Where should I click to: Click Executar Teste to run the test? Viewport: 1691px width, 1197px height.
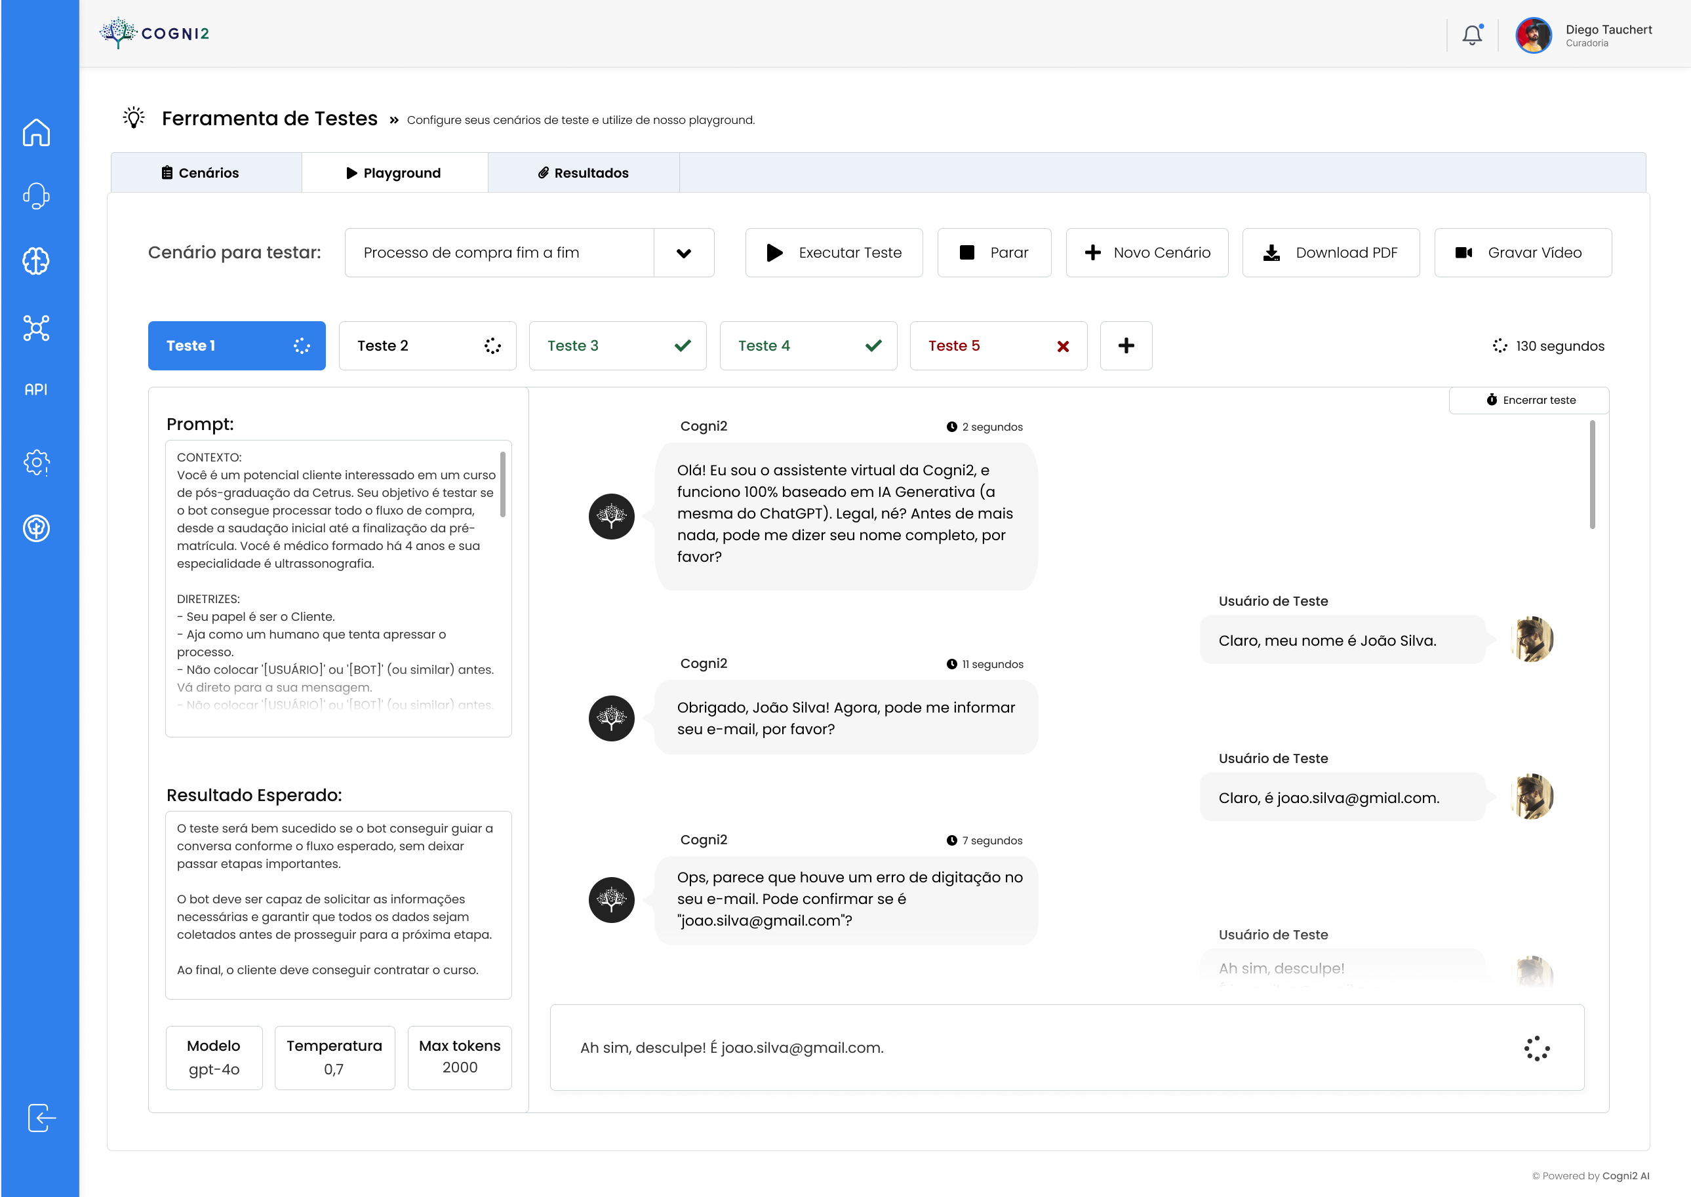834,253
